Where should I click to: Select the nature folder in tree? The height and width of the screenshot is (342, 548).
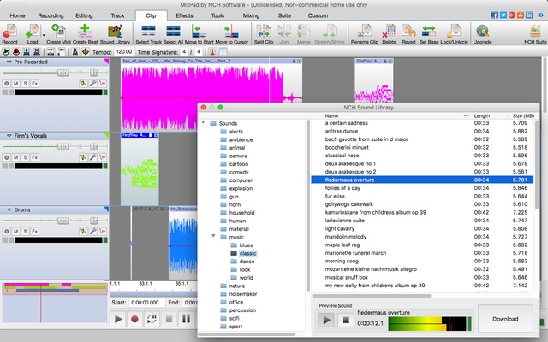click(237, 286)
